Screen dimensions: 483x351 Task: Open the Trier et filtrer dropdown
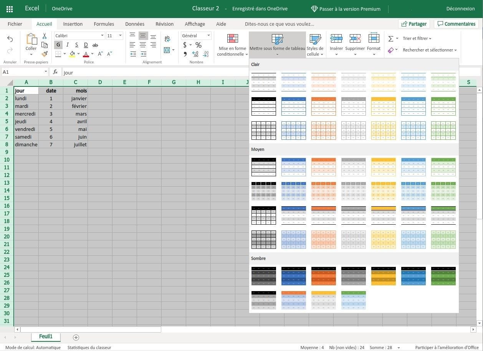(417, 38)
